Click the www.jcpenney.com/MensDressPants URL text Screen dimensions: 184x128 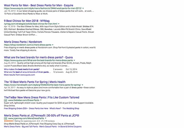(26, 118)
